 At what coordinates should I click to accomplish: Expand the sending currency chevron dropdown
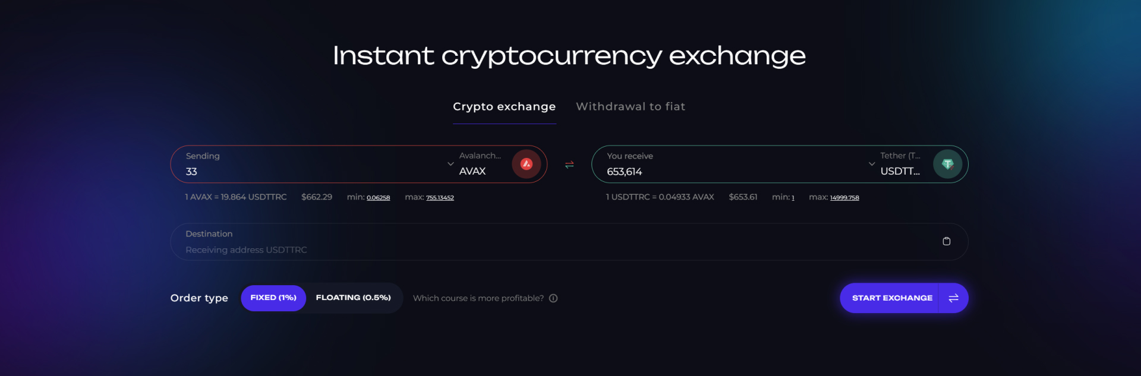click(450, 164)
